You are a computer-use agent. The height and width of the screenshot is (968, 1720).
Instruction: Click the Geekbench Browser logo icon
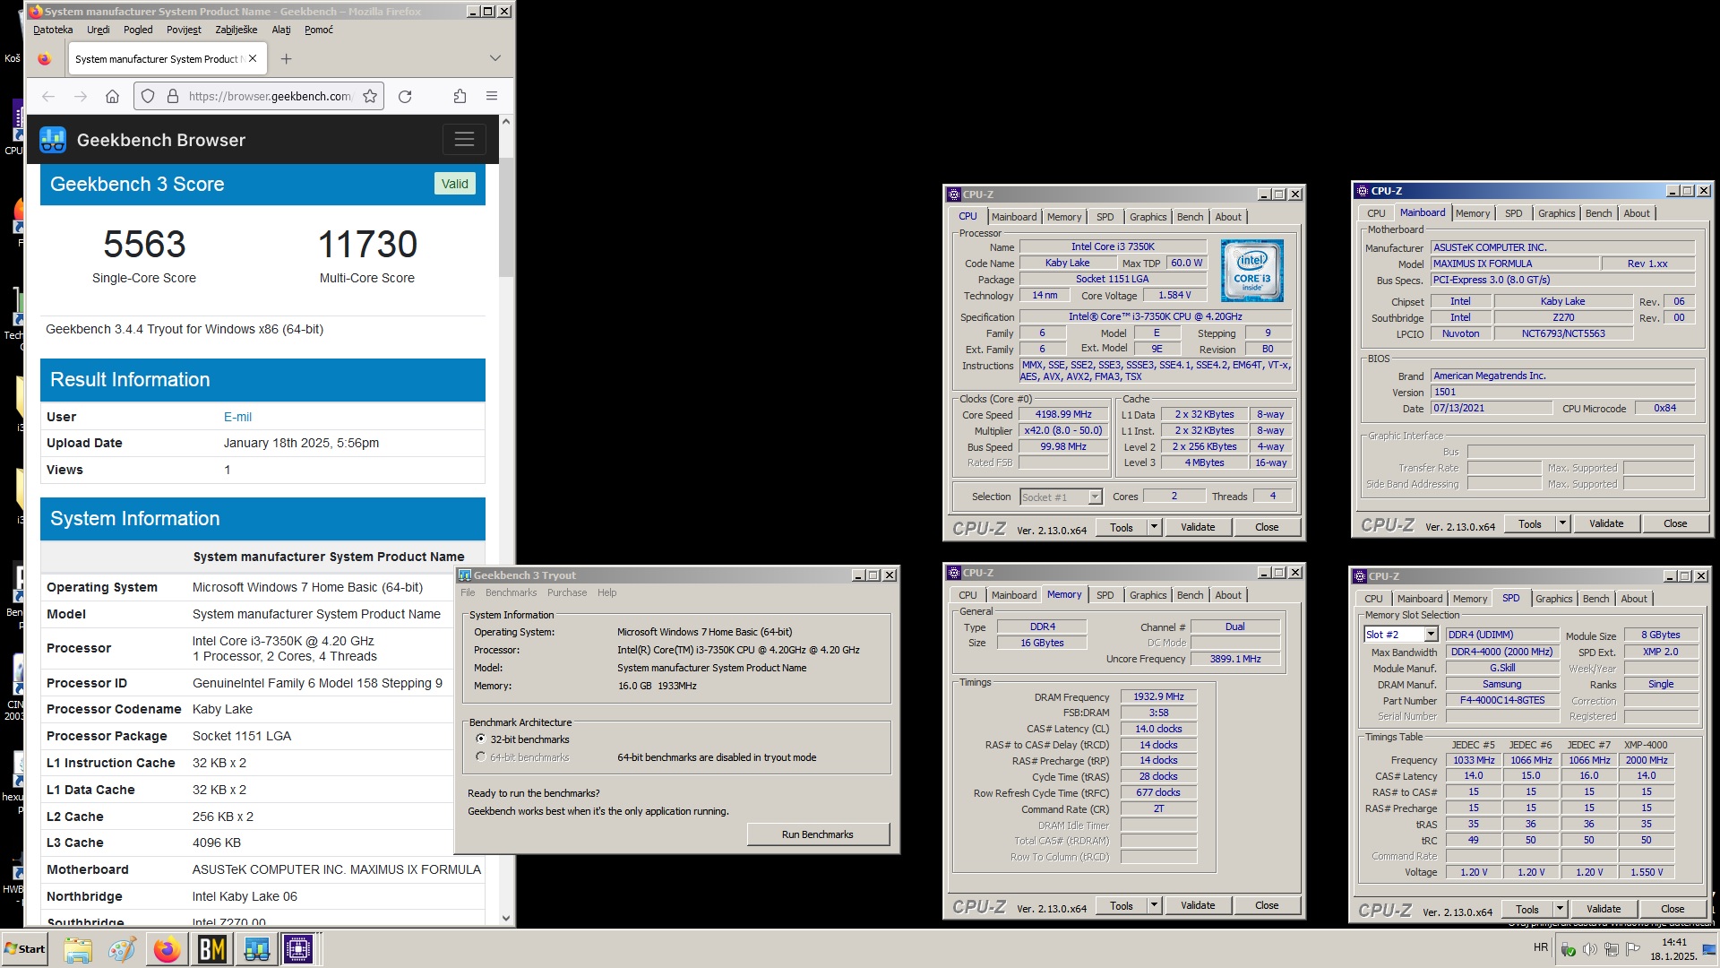pos(53,140)
